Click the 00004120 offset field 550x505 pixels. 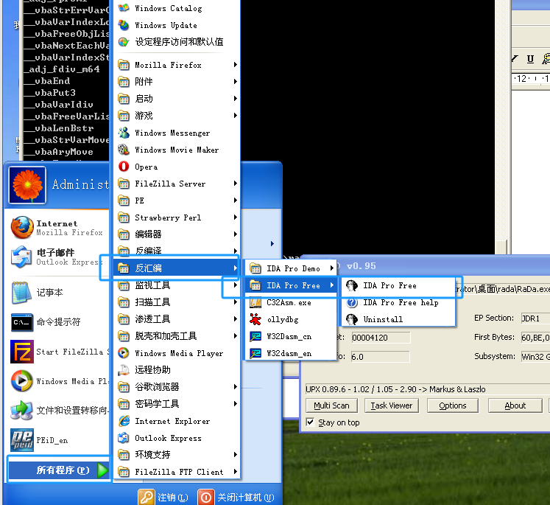[381, 338]
